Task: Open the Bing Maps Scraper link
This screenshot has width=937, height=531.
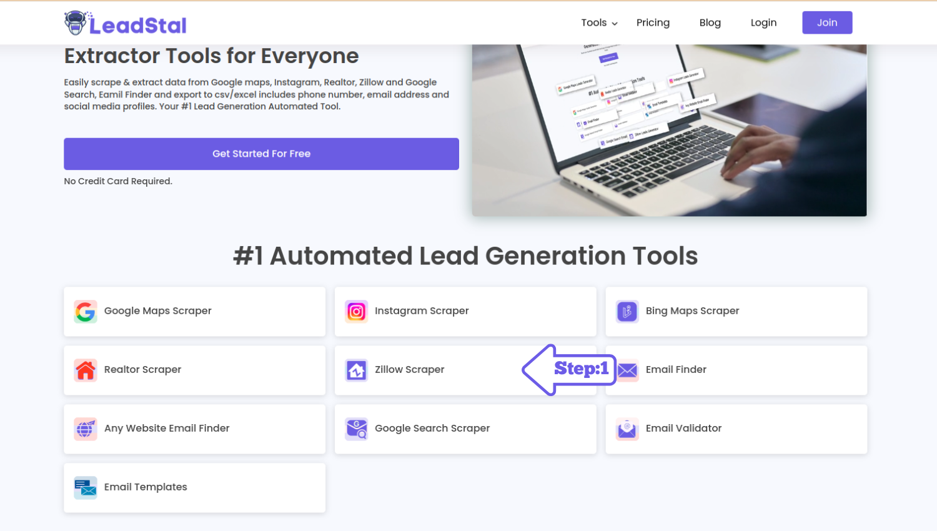Action: (736, 311)
